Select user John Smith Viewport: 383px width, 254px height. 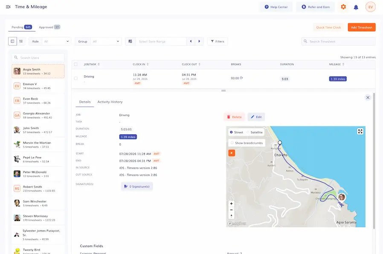point(38,130)
